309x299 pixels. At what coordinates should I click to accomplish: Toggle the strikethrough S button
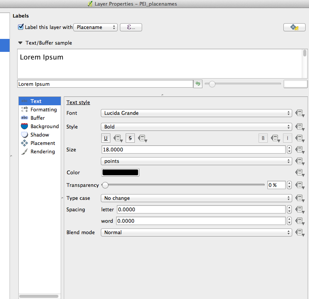[130, 138]
